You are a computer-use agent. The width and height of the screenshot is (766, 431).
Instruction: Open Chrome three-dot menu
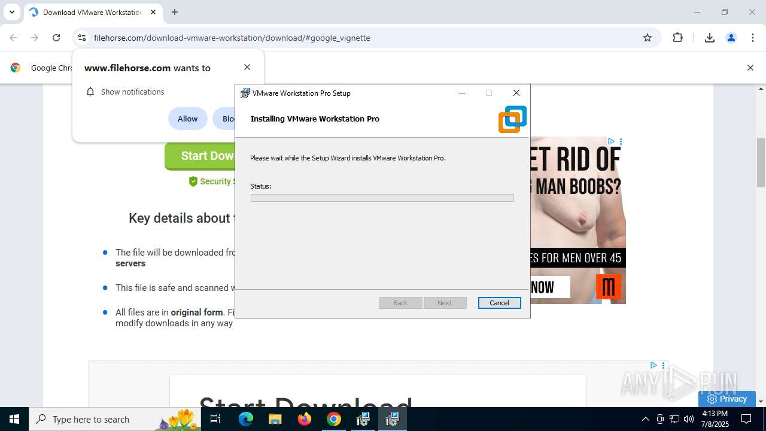(752, 38)
